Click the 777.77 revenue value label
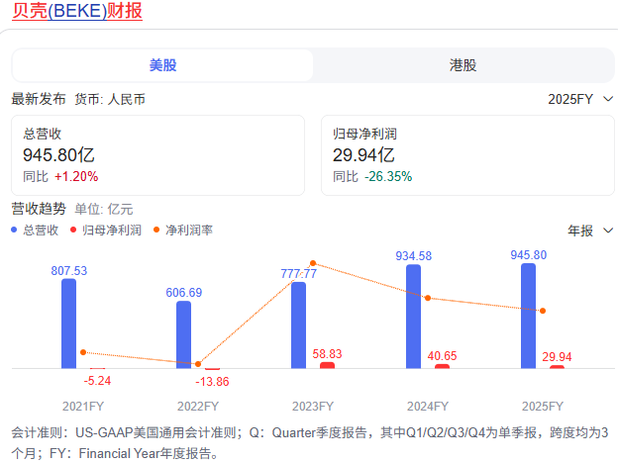This screenshot has width=618, height=463. click(x=298, y=274)
